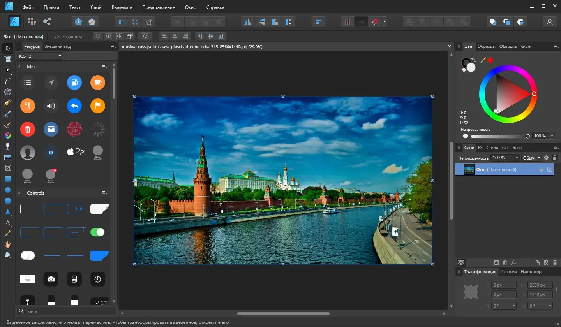The image size is (561, 327).
Task: Toggle the lock on Фон layer
Action: tap(541, 170)
